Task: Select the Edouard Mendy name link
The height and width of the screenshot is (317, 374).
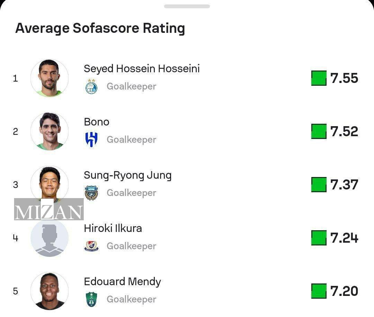Action: point(122,281)
